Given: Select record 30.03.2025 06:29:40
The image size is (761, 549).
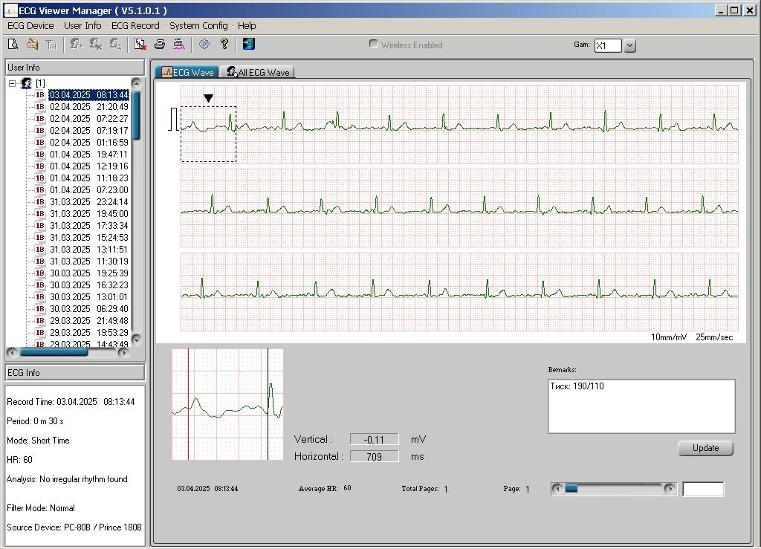Looking at the screenshot, I should (x=89, y=309).
